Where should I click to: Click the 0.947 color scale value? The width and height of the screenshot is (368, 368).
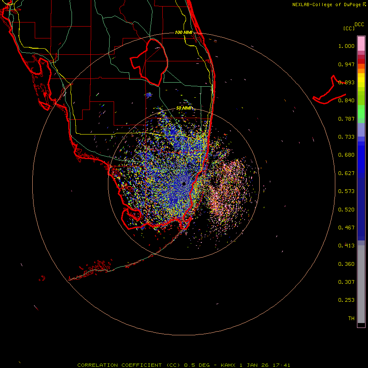pyautogui.click(x=346, y=64)
